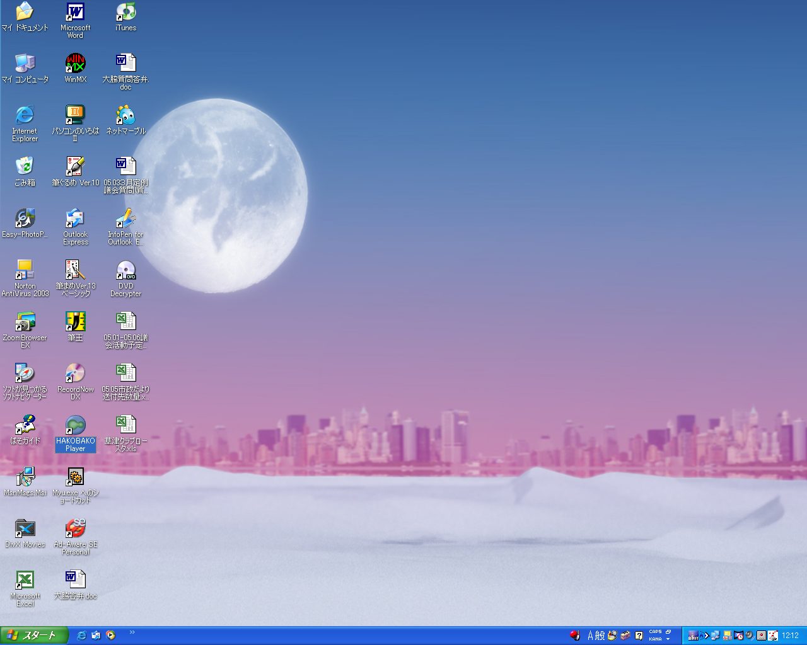807x645 pixels.
Task: Expand the Quick Launch overflow chevron
Action: [132, 632]
